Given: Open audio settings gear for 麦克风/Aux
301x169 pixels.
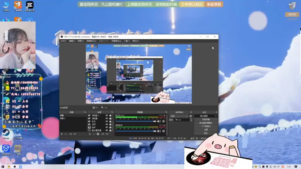Looking at the screenshot, I should (164, 121).
